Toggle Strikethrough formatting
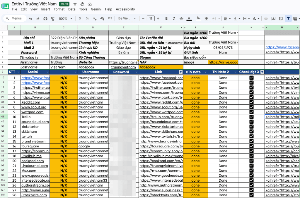 click(181, 18)
